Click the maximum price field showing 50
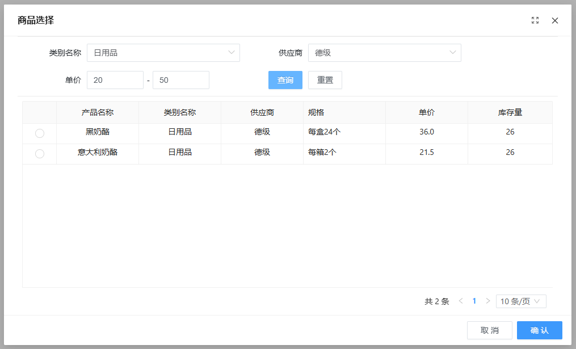 click(x=181, y=80)
